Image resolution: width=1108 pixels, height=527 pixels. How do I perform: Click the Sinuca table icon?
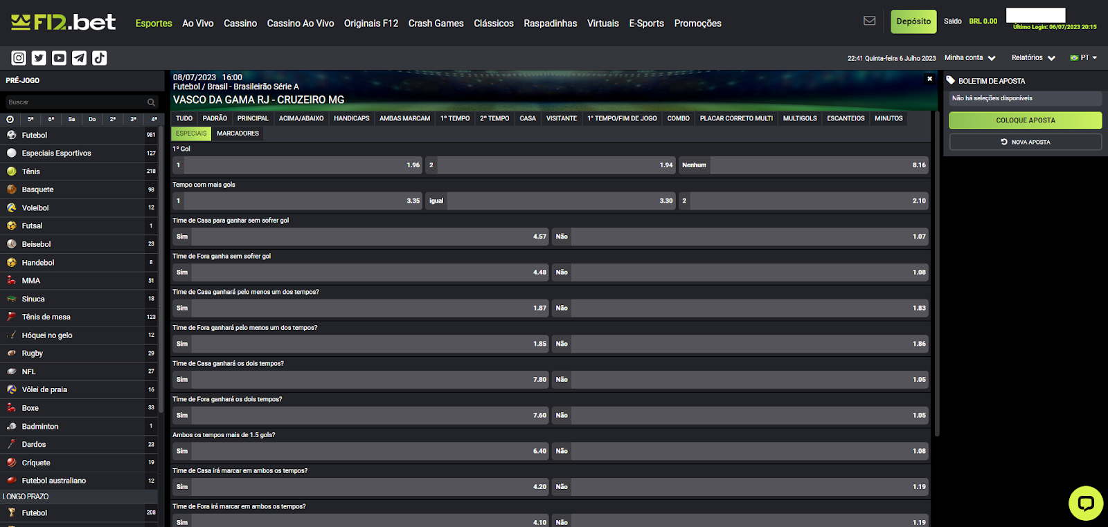click(11, 299)
